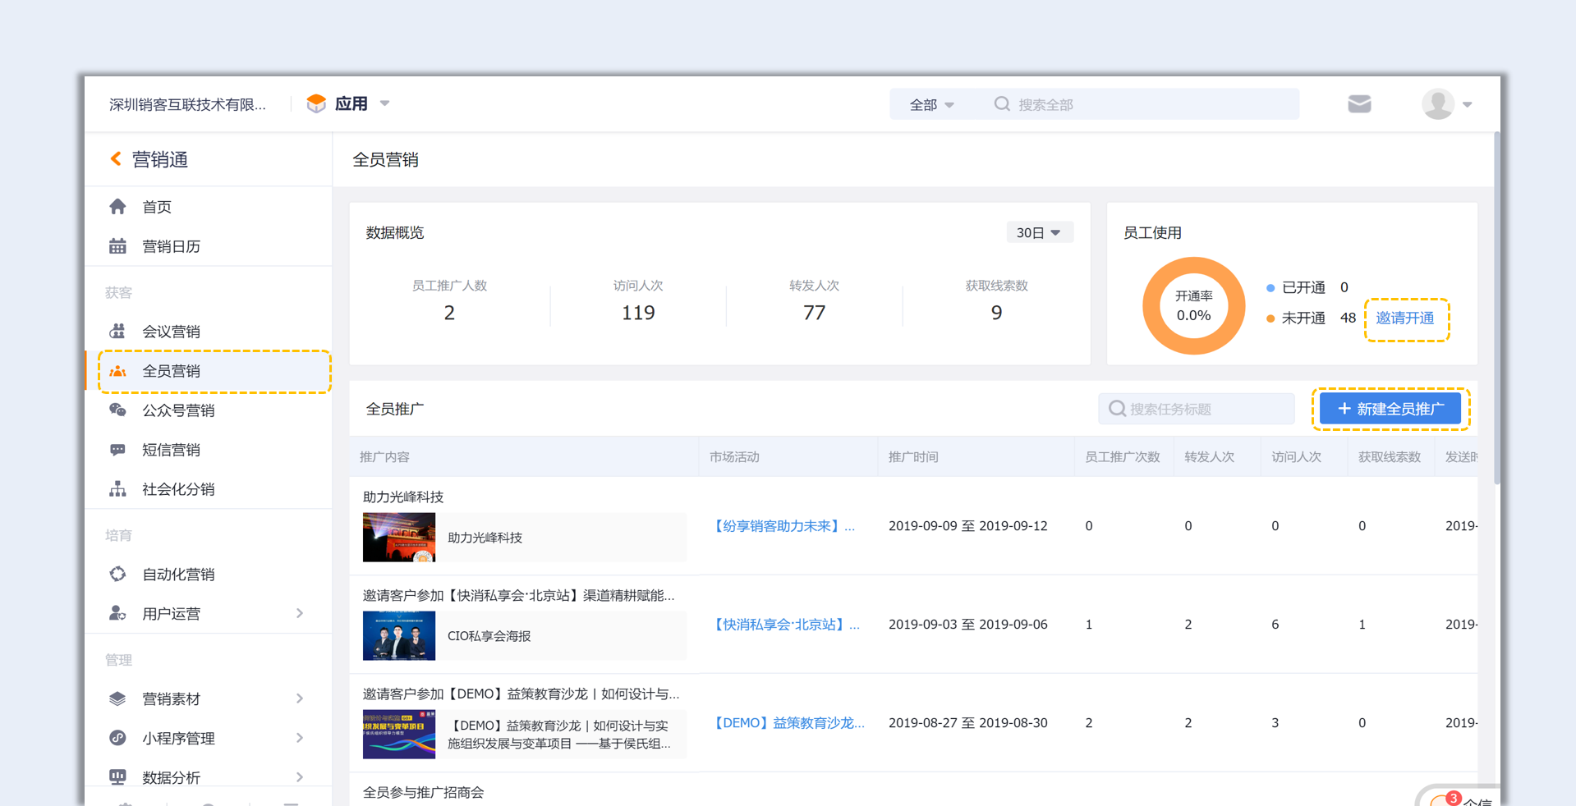Click the 新建全员推广 button

coord(1390,409)
